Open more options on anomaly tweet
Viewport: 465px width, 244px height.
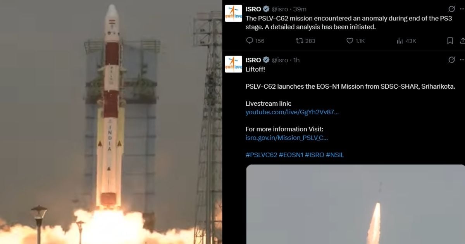[462, 9]
